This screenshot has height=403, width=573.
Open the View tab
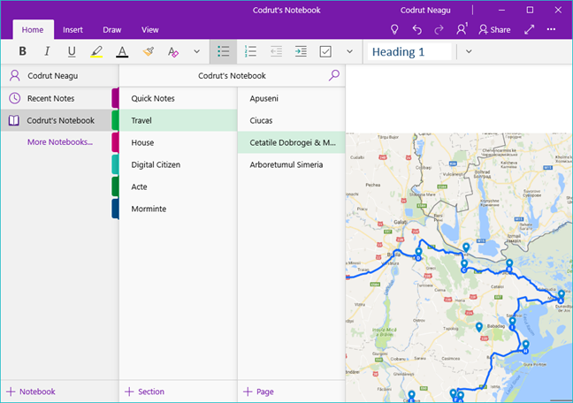149,29
